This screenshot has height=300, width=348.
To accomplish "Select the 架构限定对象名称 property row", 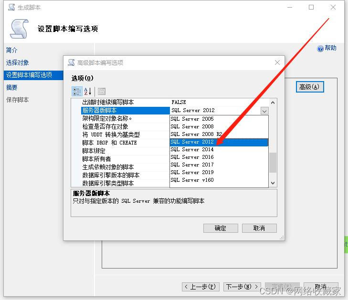I will coord(126,119).
